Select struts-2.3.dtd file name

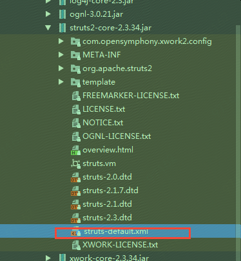point(107,218)
